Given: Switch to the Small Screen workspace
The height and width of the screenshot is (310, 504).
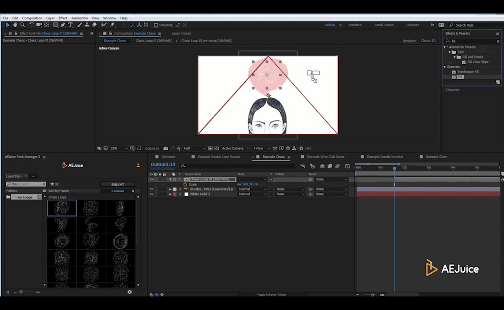Looking at the screenshot, I should click(384, 25).
